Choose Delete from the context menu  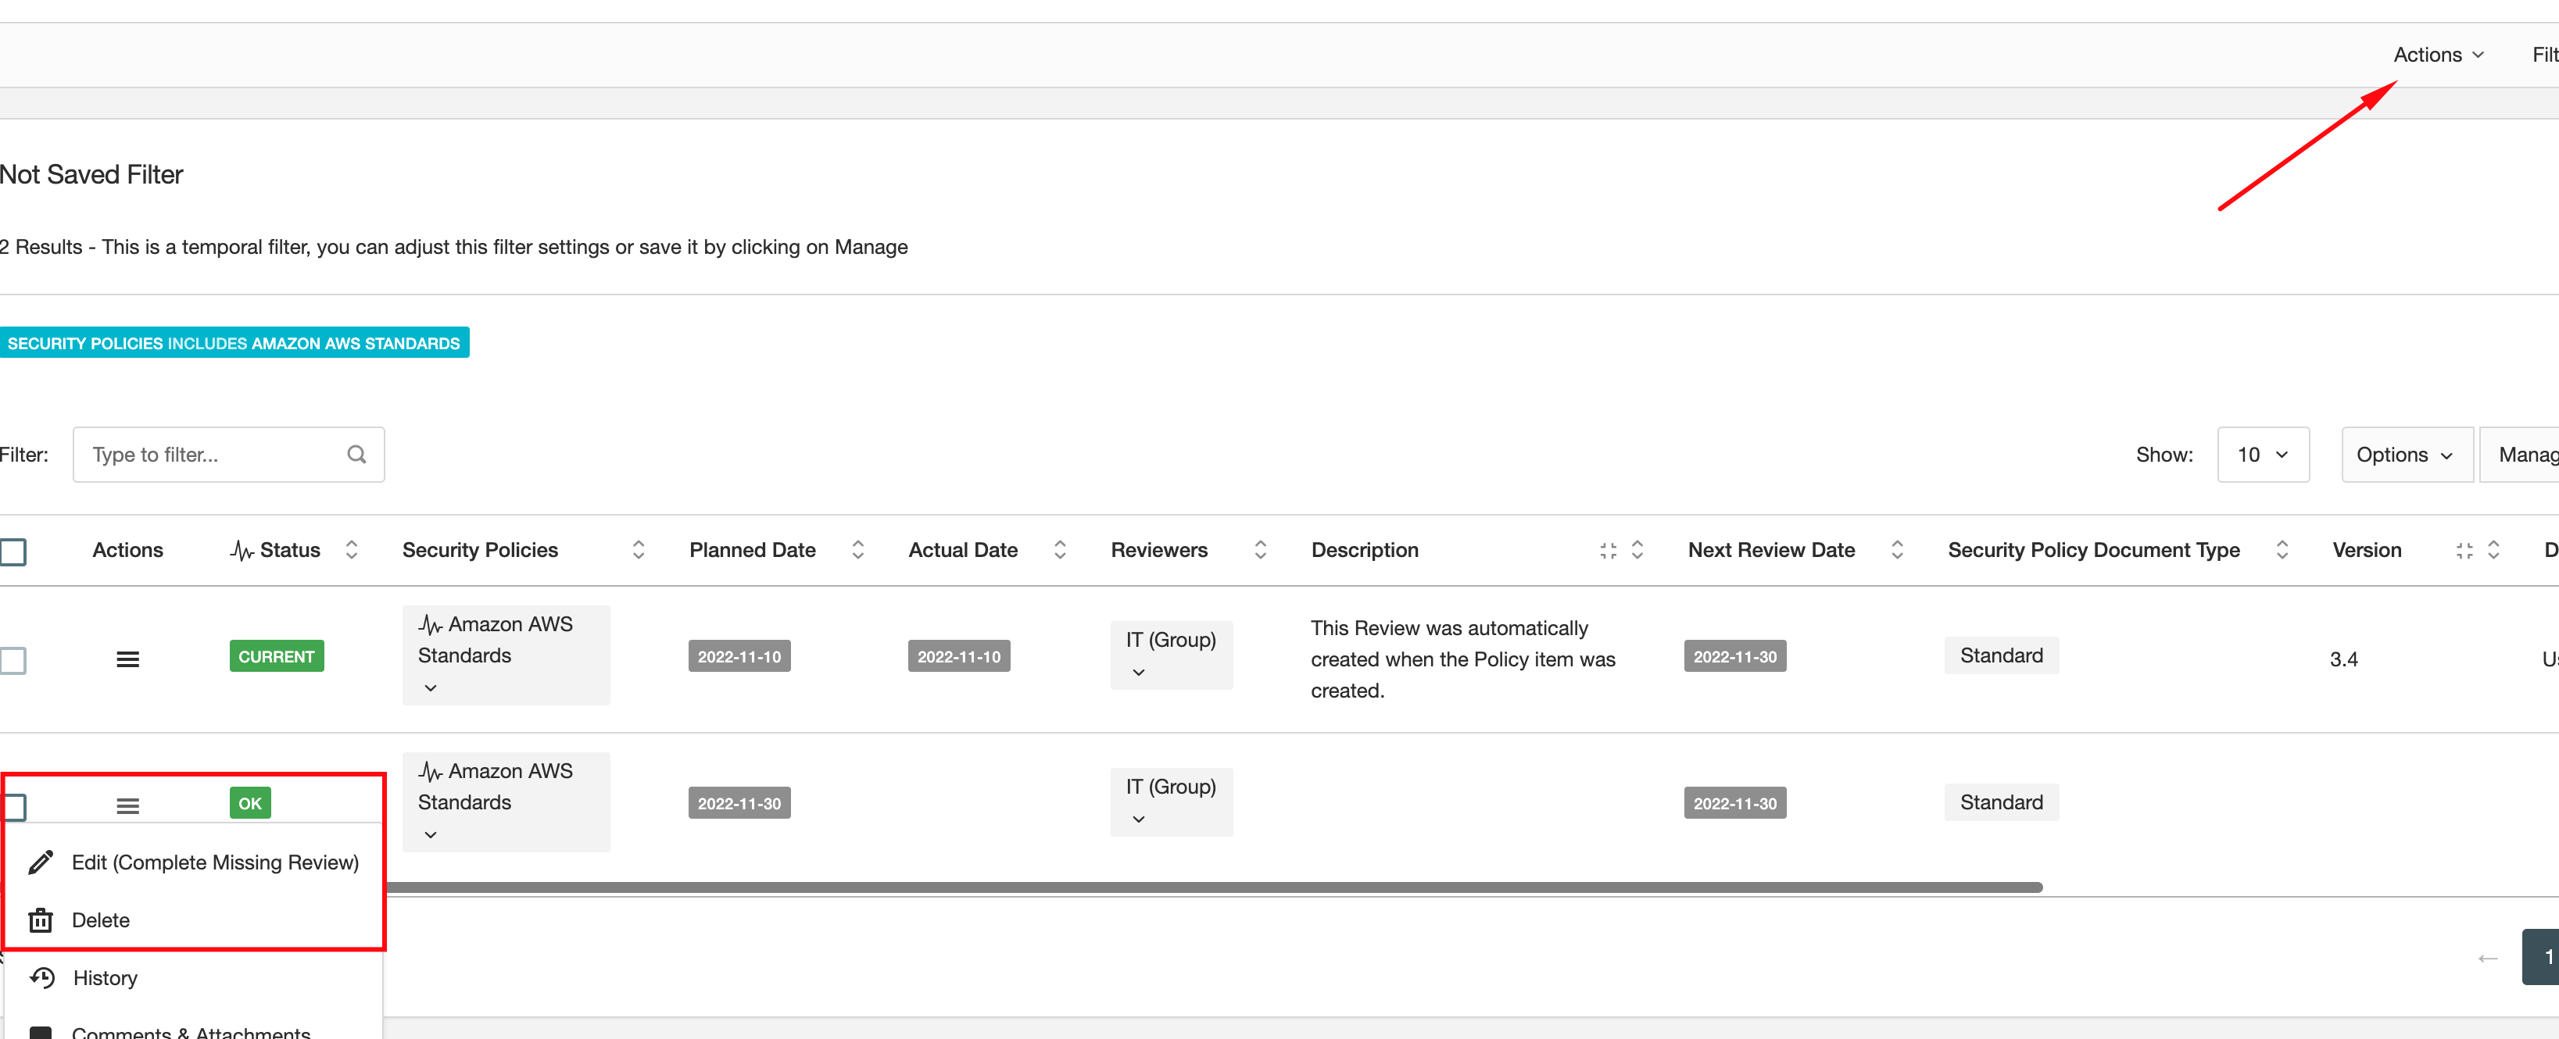tap(99, 919)
